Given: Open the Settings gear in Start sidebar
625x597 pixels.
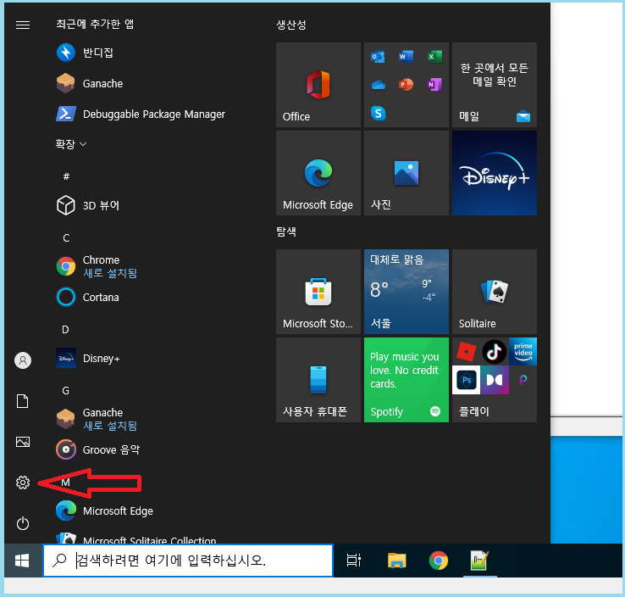Looking at the screenshot, I should [23, 483].
